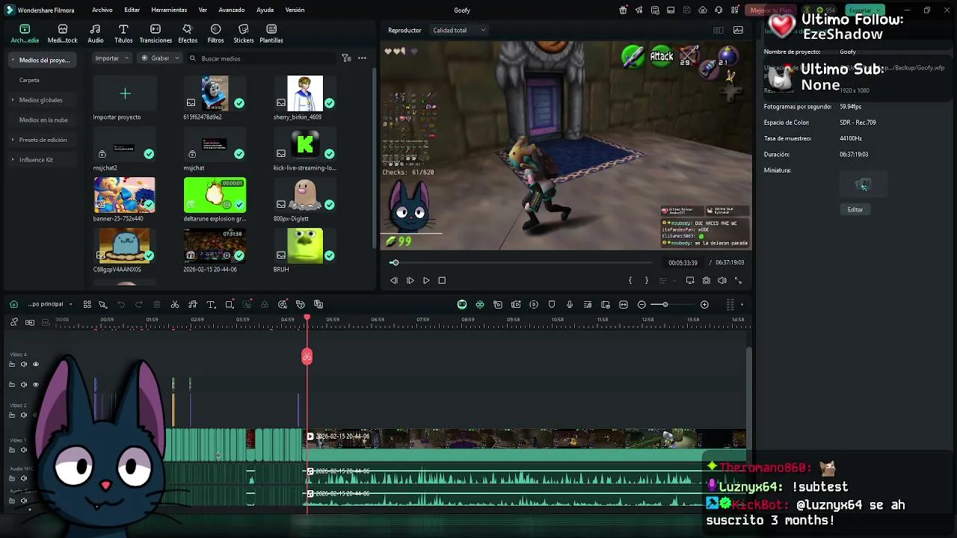This screenshot has height=538, width=957.
Task: Choose the Text tool in timeline toolbar
Action: click(211, 304)
